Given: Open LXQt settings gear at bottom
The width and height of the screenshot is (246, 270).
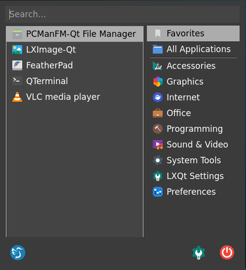Looking at the screenshot, I should (x=199, y=253).
